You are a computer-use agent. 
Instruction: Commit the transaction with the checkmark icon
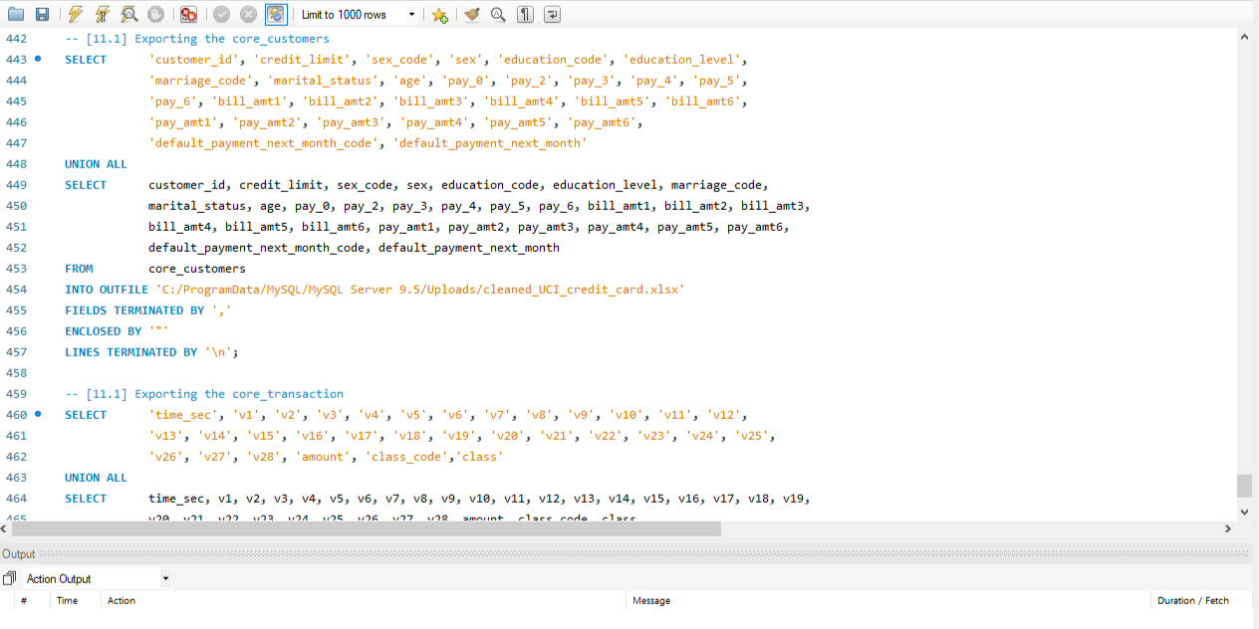tap(221, 14)
